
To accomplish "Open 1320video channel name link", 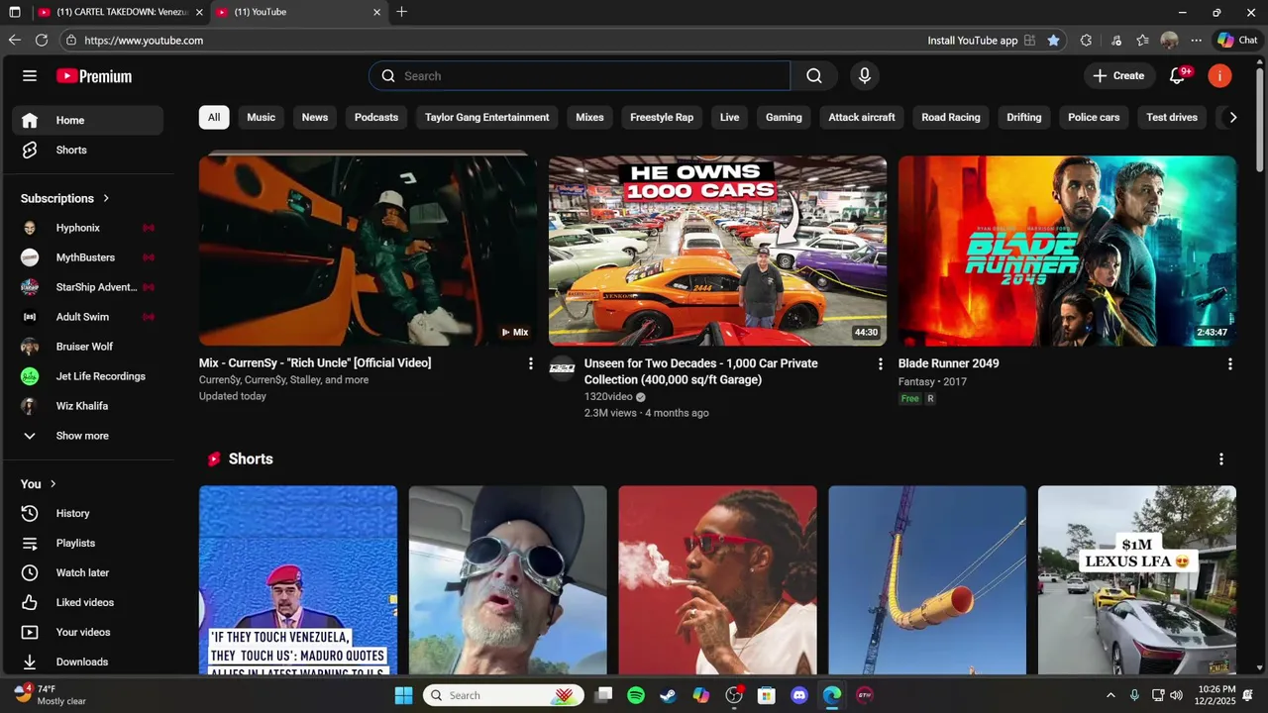I will [608, 397].
